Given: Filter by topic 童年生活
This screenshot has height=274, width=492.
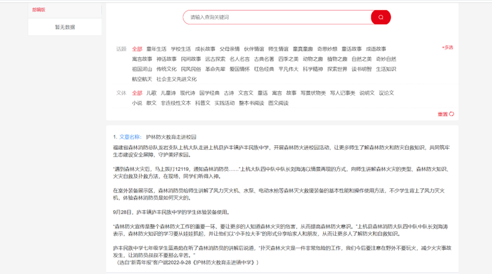Looking at the screenshot, I should coord(157,49).
